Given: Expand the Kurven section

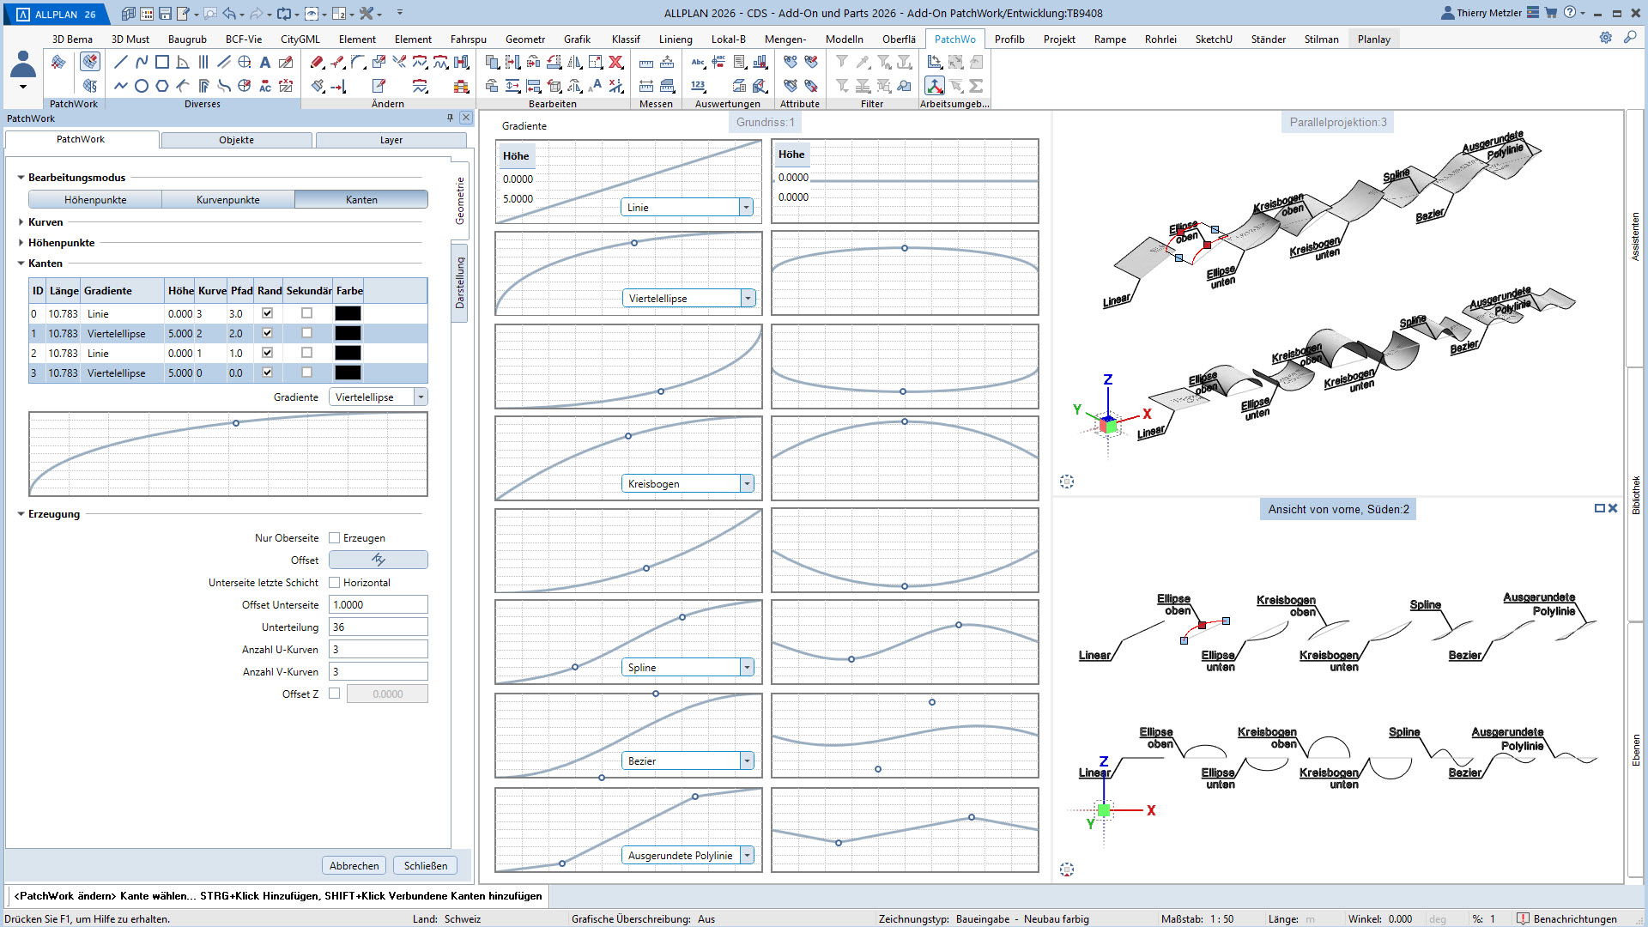Looking at the screenshot, I should 21,222.
